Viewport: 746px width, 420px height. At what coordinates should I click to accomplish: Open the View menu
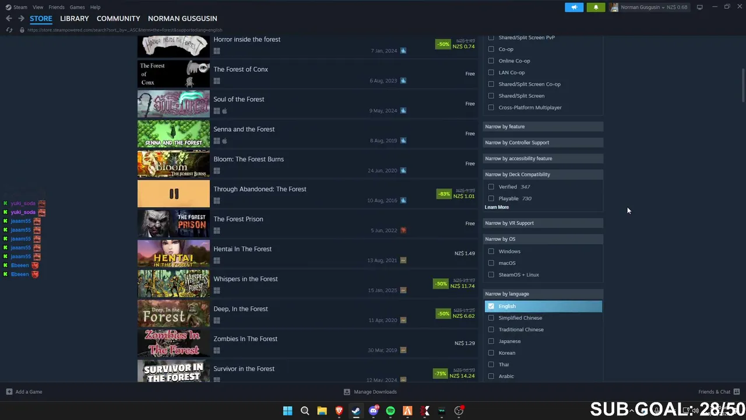tap(38, 7)
